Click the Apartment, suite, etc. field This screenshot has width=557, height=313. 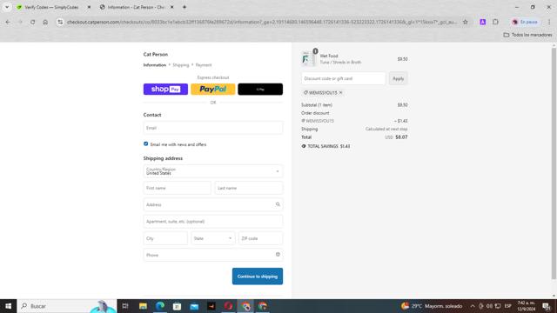(x=213, y=222)
